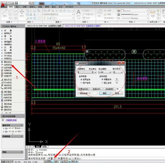Select 做法标注 tool in the sidebar
This screenshot has height=163, width=165.
coord(7,85)
